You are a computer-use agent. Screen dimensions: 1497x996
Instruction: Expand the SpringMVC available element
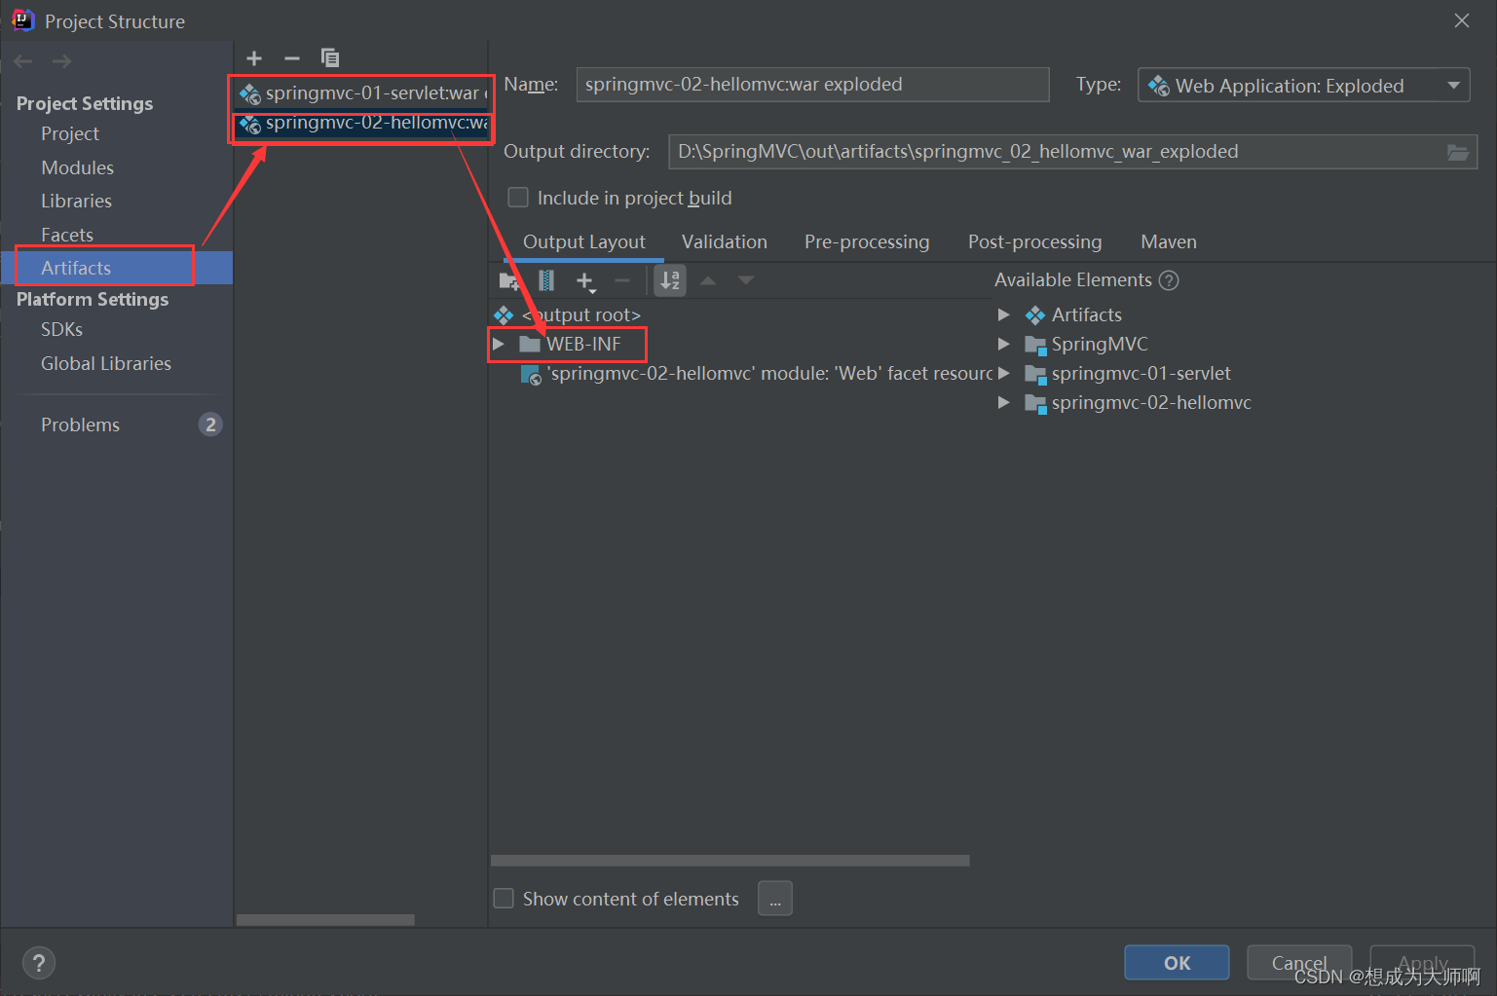click(1004, 344)
